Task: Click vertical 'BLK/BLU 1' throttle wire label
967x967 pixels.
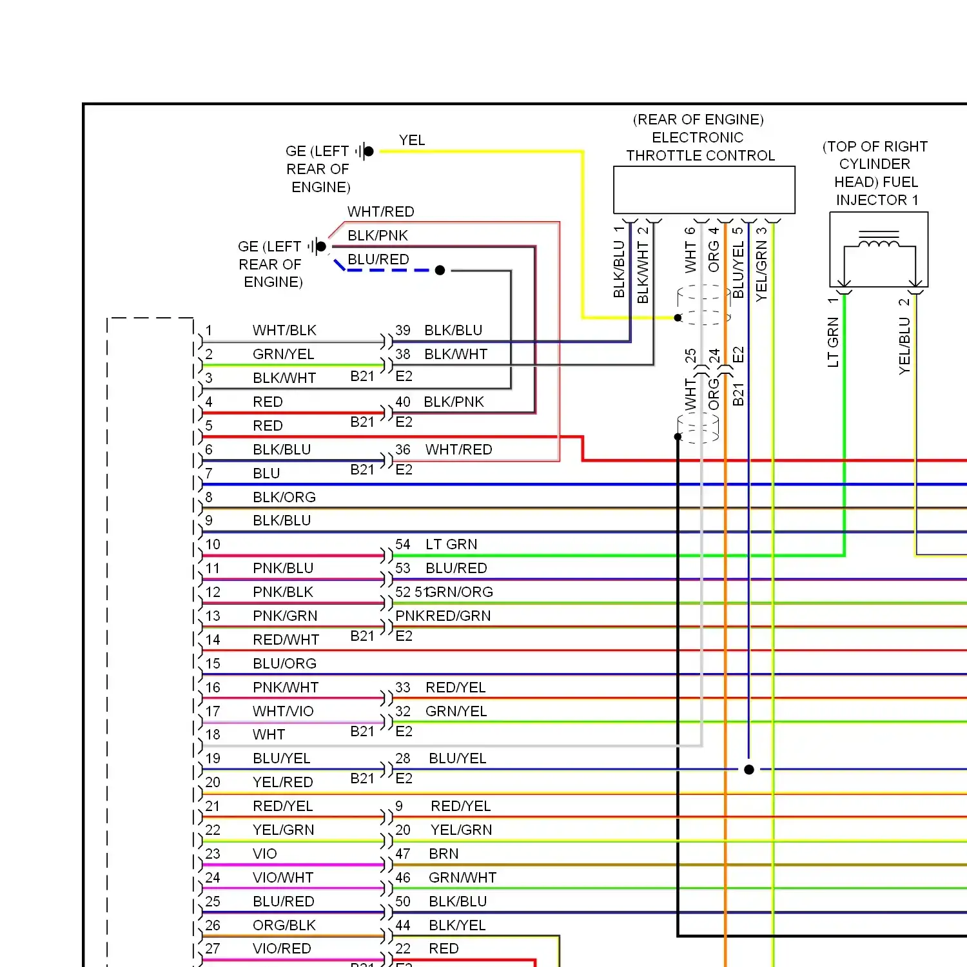Action: [619, 262]
